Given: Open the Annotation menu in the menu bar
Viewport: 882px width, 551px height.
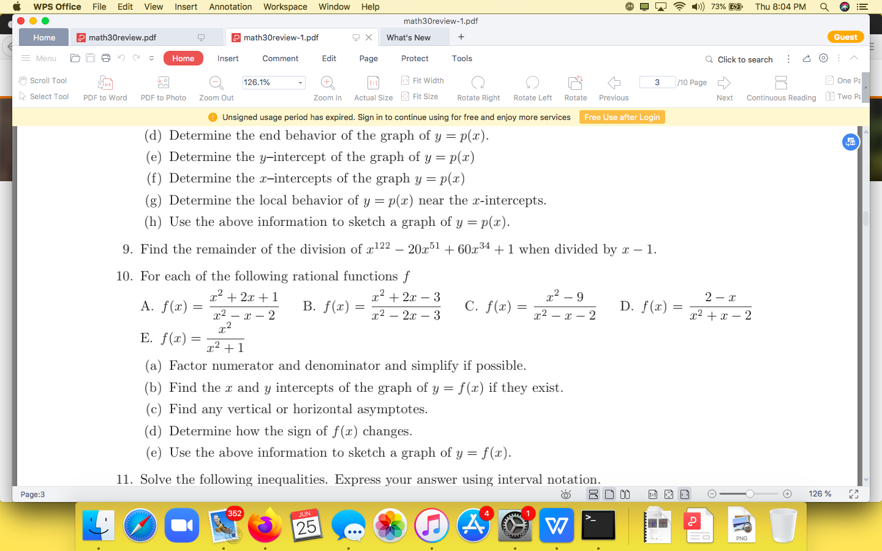Looking at the screenshot, I should [230, 7].
